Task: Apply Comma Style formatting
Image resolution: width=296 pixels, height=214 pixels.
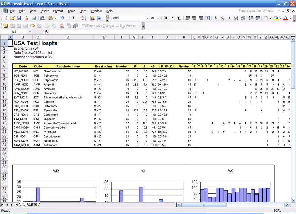Action: [229, 18]
